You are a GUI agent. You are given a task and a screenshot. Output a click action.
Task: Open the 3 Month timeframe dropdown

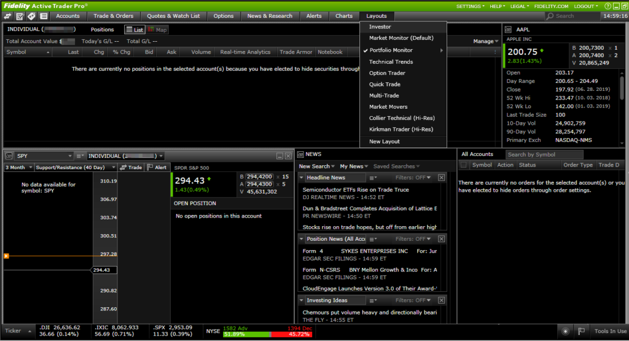18,167
